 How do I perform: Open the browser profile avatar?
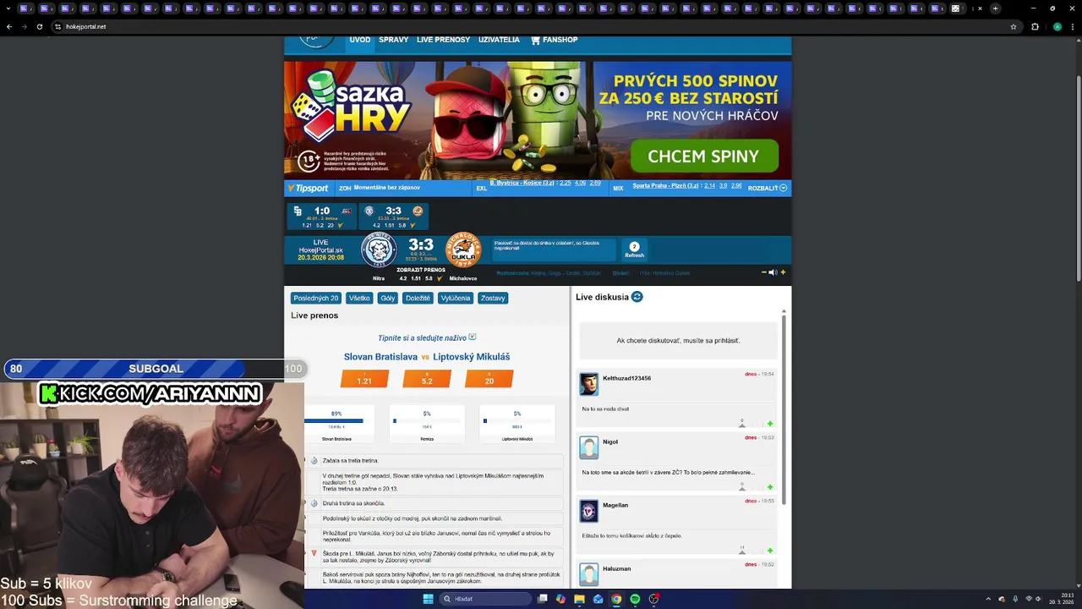(x=1057, y=26)
